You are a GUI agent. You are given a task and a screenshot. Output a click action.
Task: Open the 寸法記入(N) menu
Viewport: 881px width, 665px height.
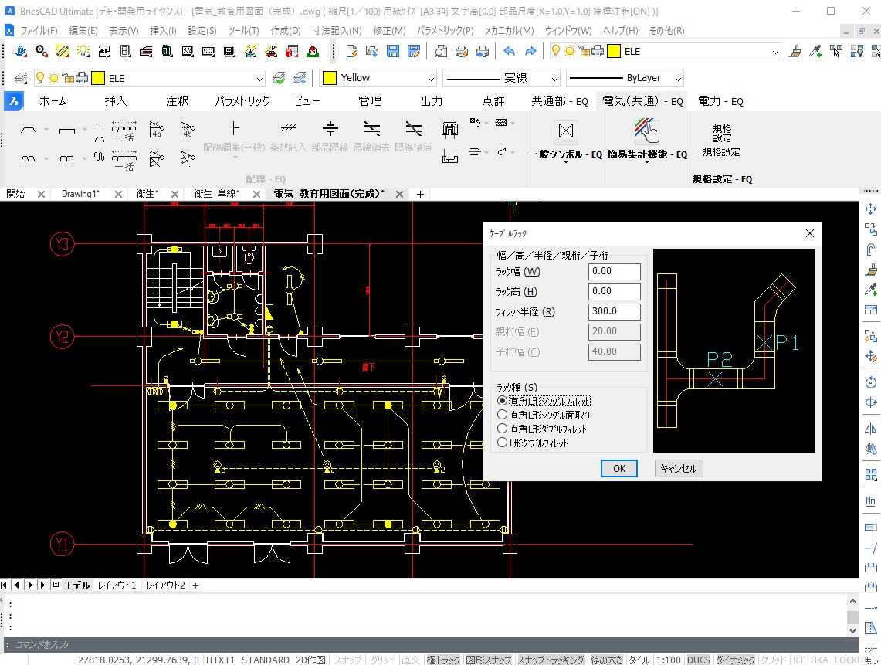click(337, 30)
